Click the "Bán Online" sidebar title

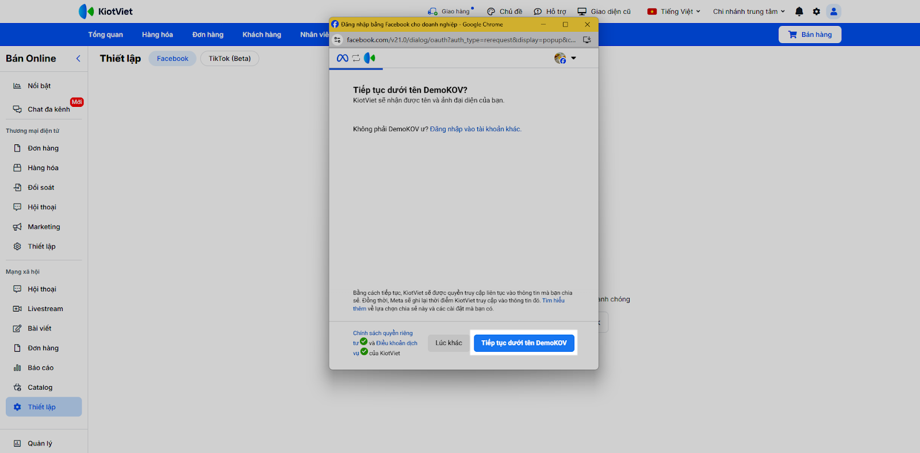coord(31,59)
